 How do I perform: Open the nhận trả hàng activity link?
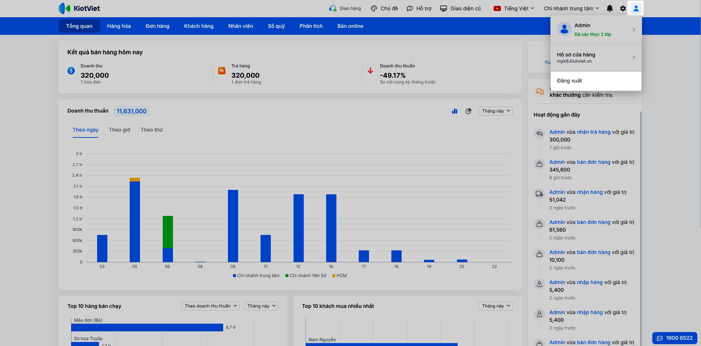[594, 132]
